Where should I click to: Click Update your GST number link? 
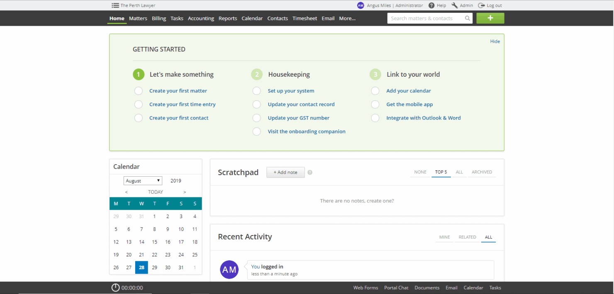click(299, 118)
